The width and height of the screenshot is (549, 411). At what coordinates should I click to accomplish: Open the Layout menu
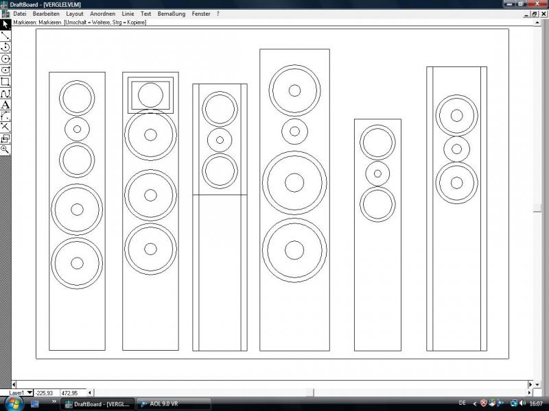75,14
